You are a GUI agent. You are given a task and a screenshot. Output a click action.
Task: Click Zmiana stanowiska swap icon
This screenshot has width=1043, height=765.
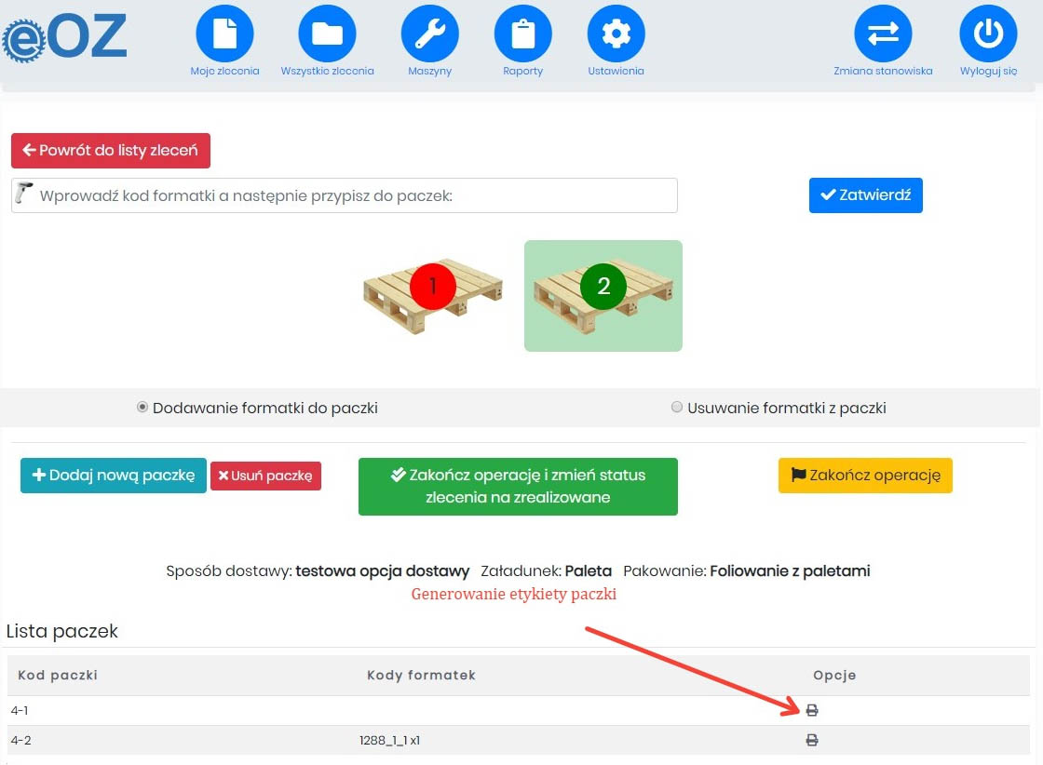(883, 34)
